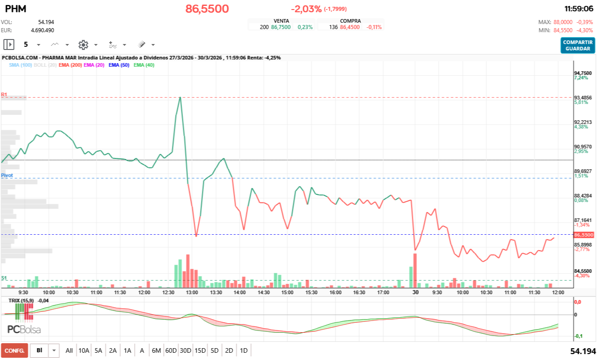Select the drawing pencil tool icon
Viewport: 602px width, 360px height.
141,44
